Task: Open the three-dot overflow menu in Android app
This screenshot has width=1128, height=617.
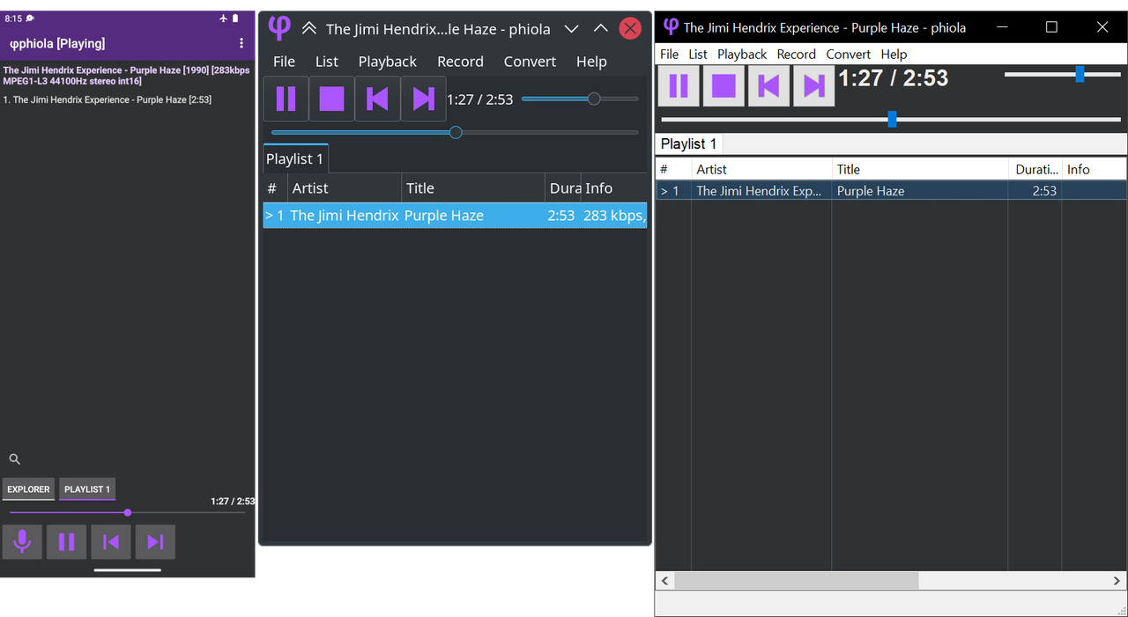Action: (x=241, y=43)
